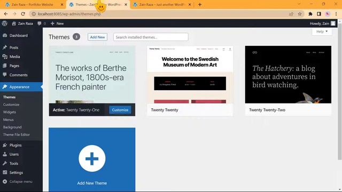Click the Themes page heading
Screen dimensions: 342x192
click(x=59, y=37)
